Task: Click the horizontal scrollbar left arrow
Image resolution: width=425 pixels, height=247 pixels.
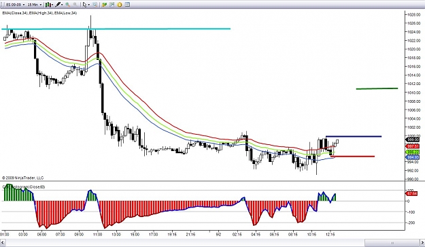Action: [x=3, y=243]
